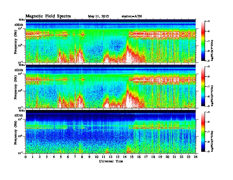Click the "4" hour tick on the time axis
The height and width of the screenshot is (180, 233).
pos(54,157)
